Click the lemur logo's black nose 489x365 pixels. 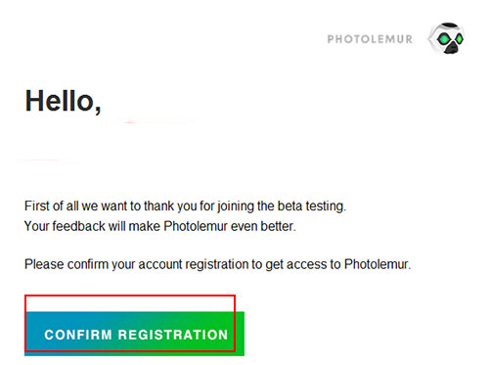click(452, 49)
